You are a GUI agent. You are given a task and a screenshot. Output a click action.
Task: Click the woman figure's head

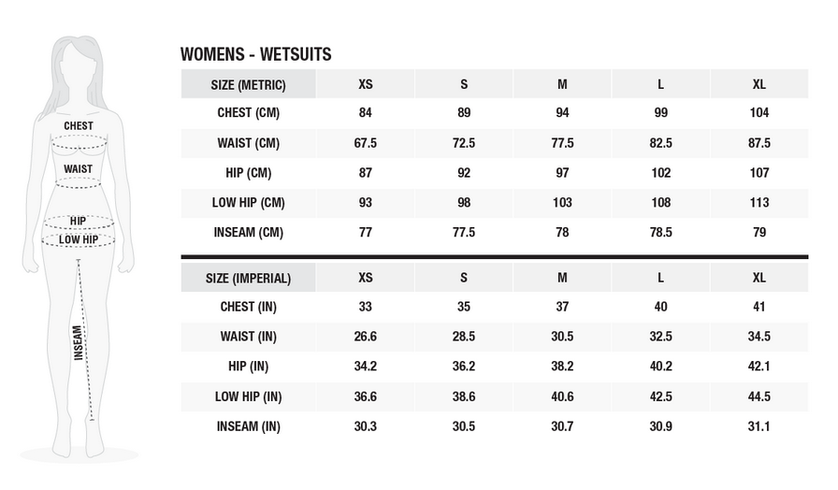tap(77, 65)
